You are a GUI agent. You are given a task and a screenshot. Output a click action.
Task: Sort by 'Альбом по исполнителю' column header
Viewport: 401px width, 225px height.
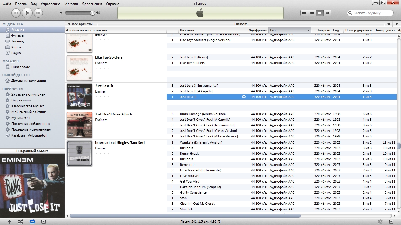[x=116, y=30]
